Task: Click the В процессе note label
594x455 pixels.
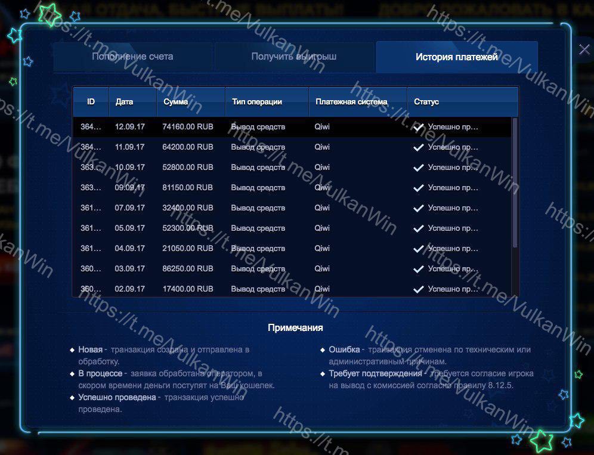Action: 100,373
